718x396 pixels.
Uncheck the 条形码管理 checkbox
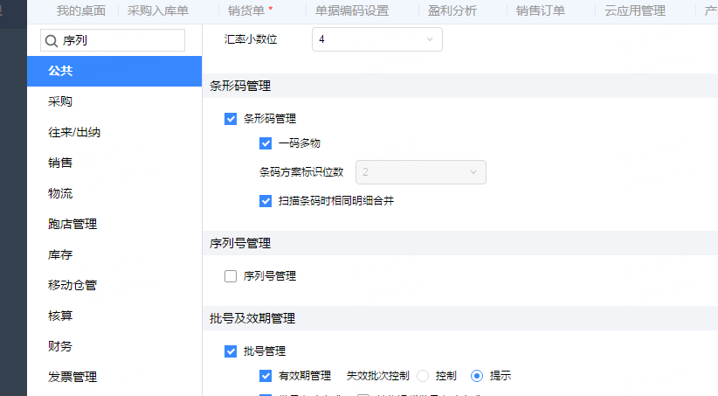point(231,119)
